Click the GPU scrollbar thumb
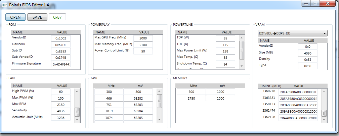Screen dimensions: 339x136 coord(159,101)
